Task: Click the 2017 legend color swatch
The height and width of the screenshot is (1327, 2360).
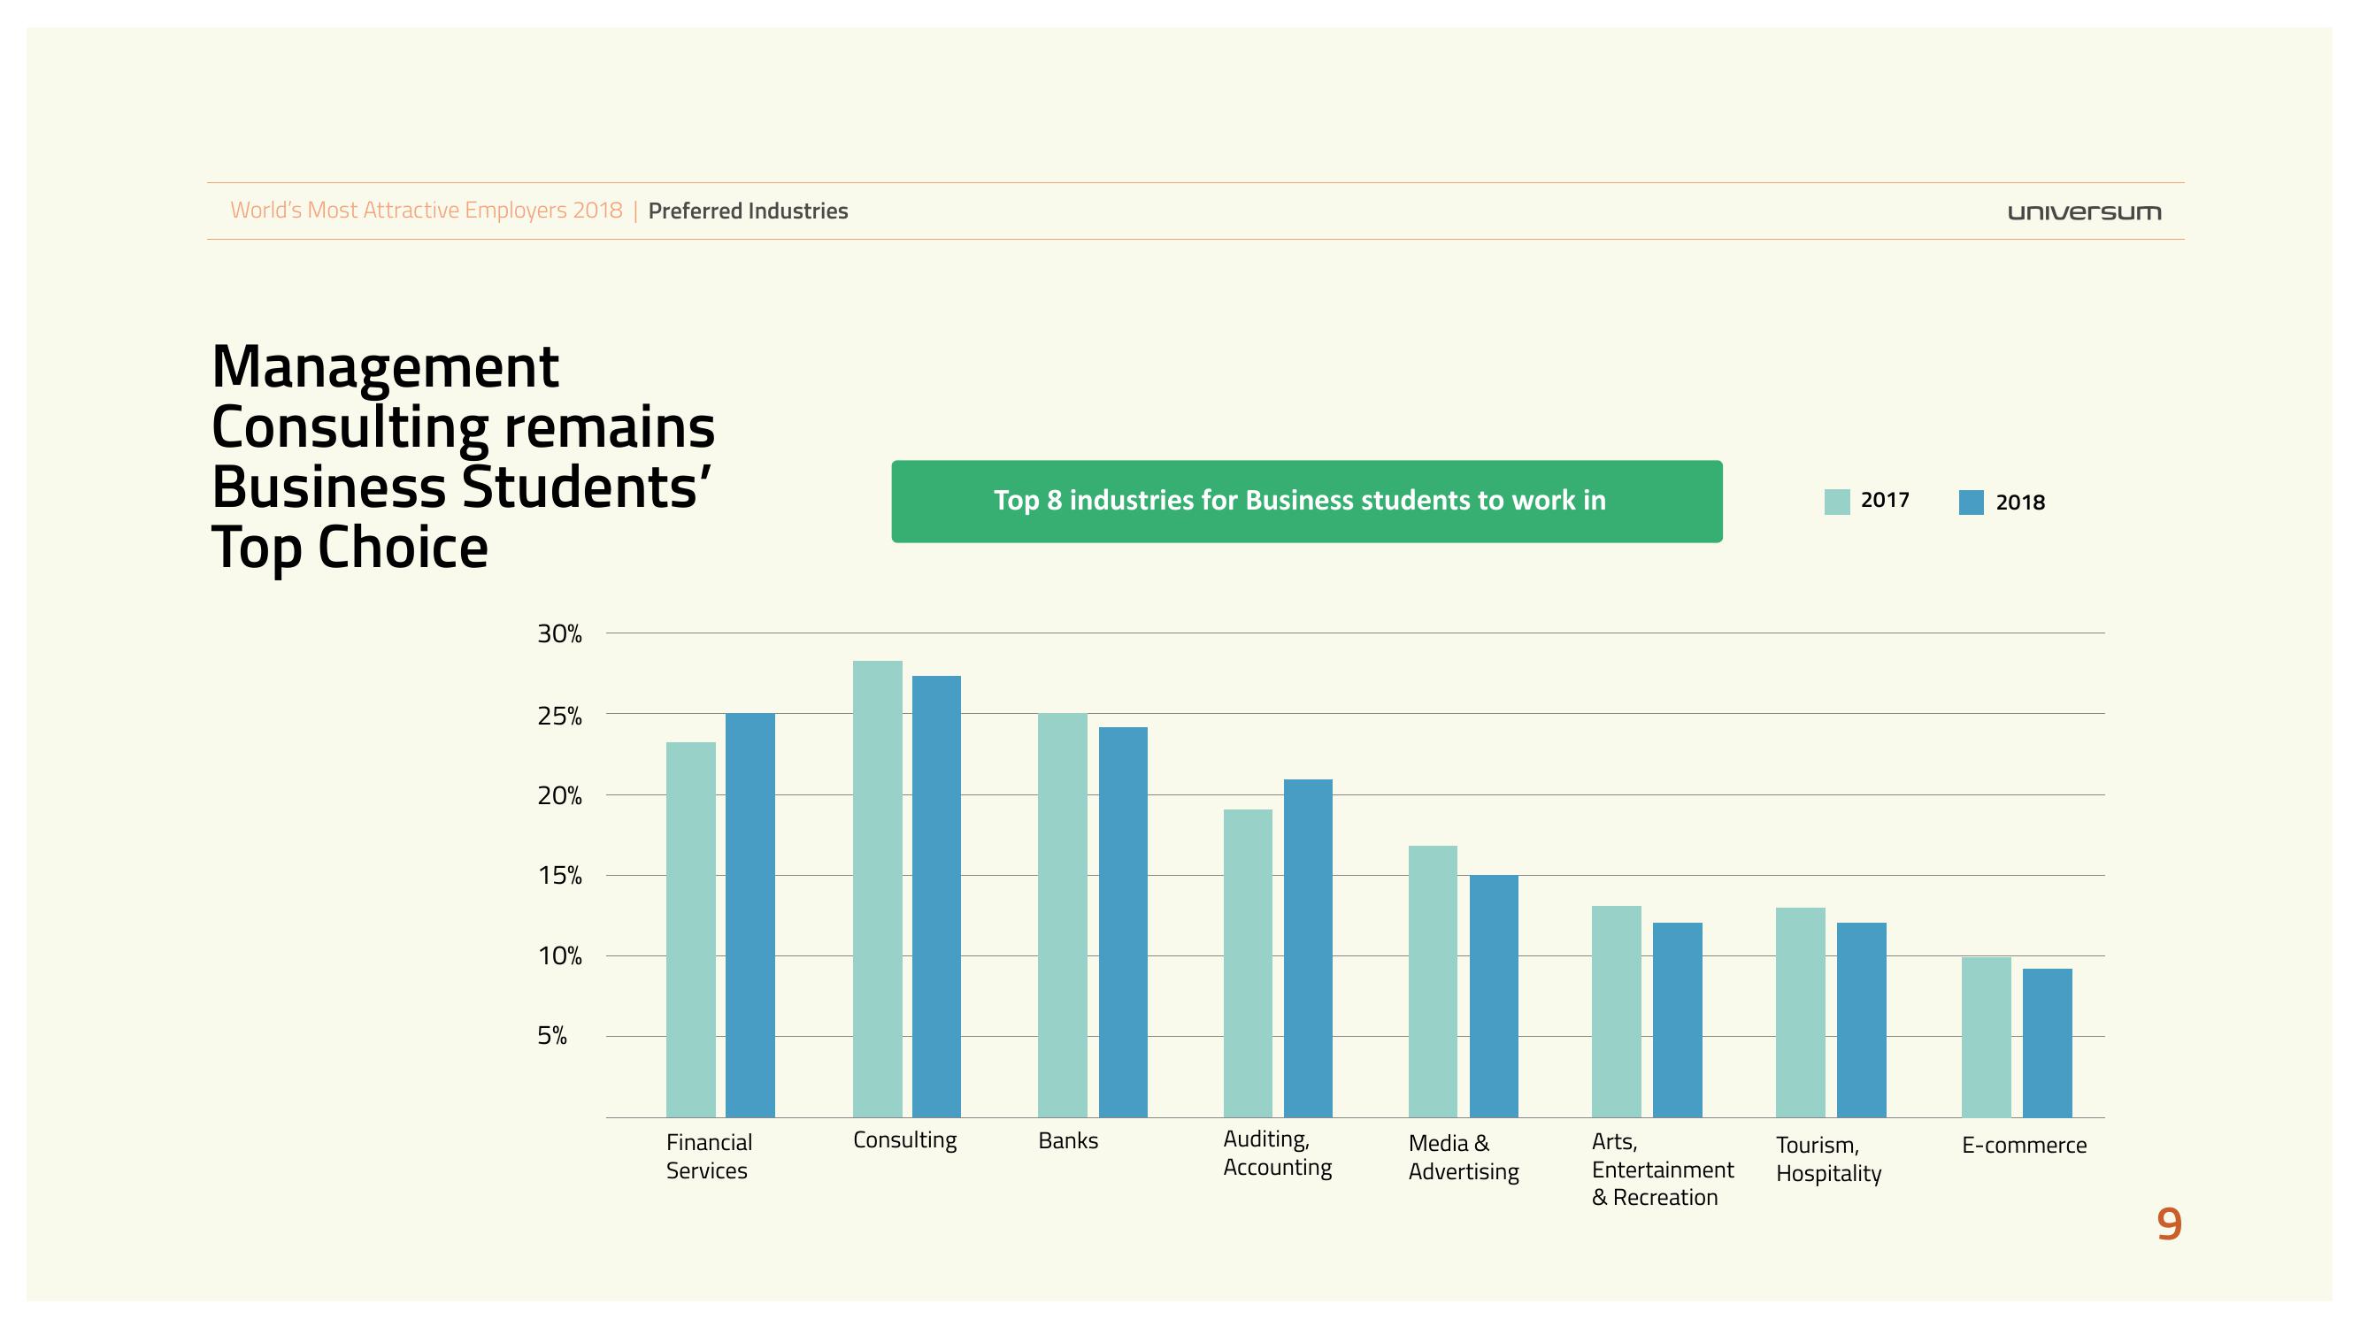Action: pos(1836,502)
